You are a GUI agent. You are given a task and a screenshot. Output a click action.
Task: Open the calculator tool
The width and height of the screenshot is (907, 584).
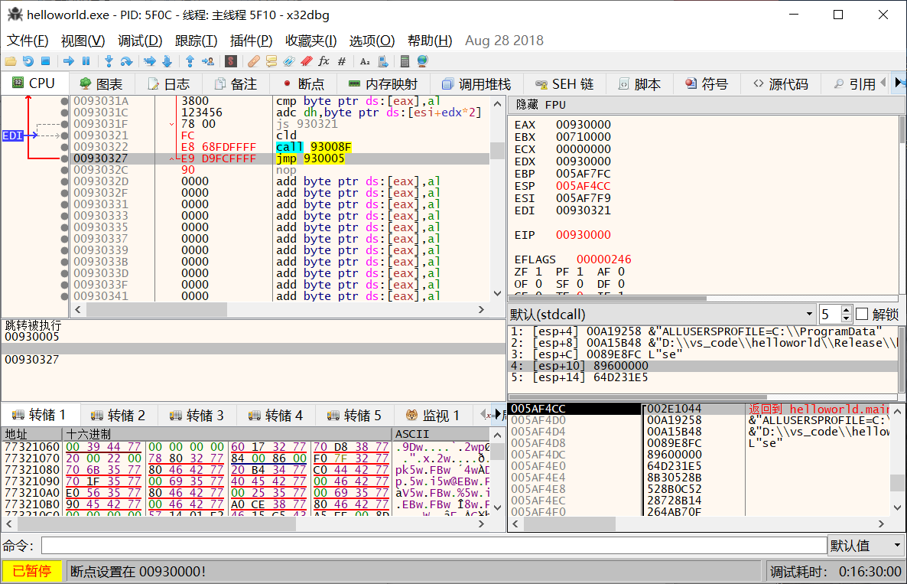click(x=405, y=61)
